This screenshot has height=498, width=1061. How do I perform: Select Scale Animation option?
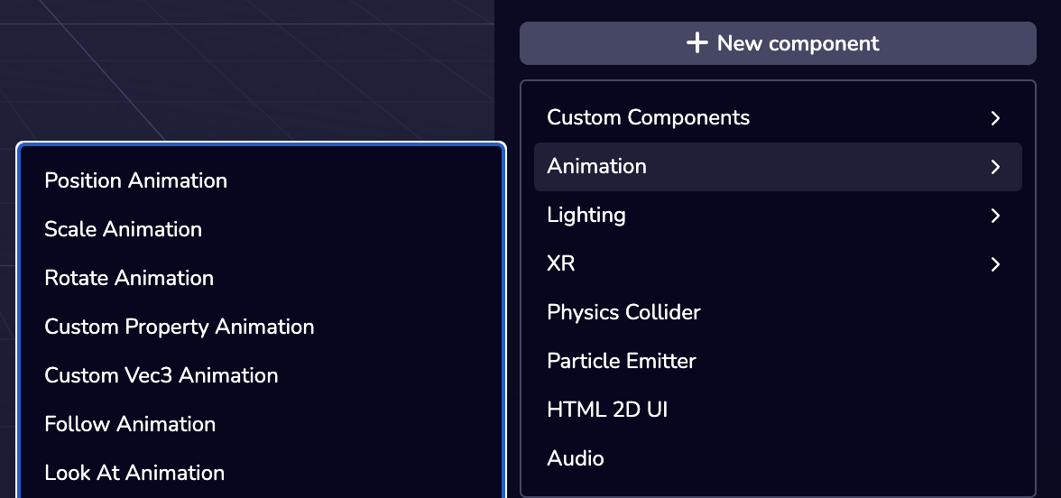[123, 229]
